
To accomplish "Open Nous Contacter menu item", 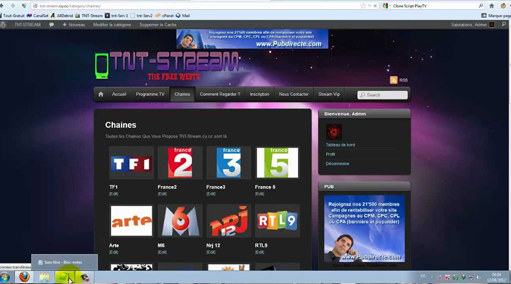I will (x=294, y=94).
